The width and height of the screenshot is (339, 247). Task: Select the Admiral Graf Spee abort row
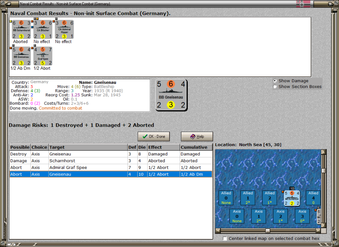(111, 167)
